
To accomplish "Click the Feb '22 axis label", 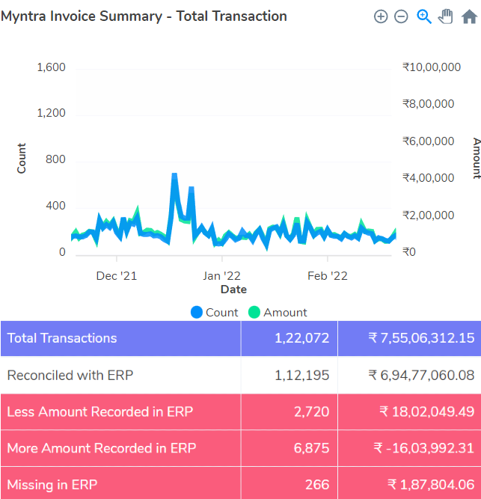I will [x=328, y=276].
